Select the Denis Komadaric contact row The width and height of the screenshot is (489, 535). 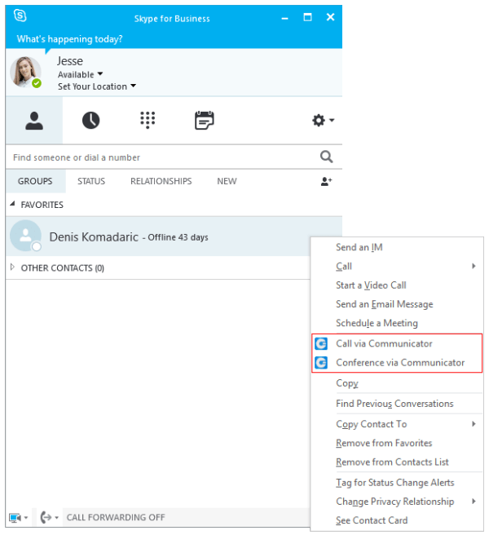(174, 237)
